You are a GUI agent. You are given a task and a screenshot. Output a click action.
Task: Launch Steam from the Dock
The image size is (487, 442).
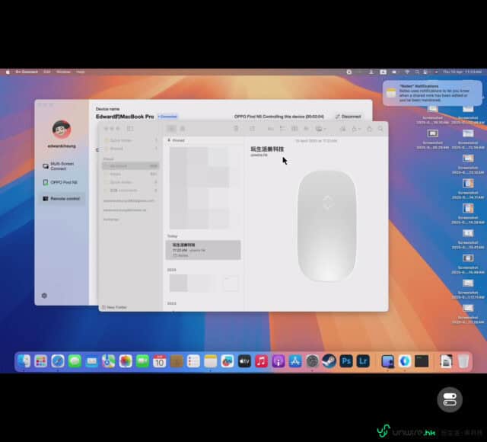[329, 361]
